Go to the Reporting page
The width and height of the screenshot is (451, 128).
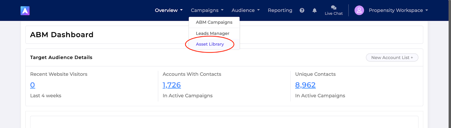pyautogui.click(x=280, y=10)
